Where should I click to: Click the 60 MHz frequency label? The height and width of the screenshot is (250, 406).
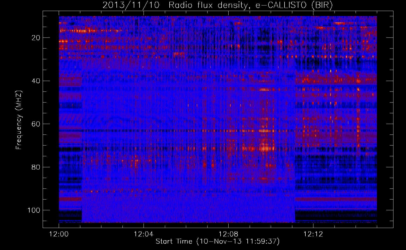click(36, 124)
